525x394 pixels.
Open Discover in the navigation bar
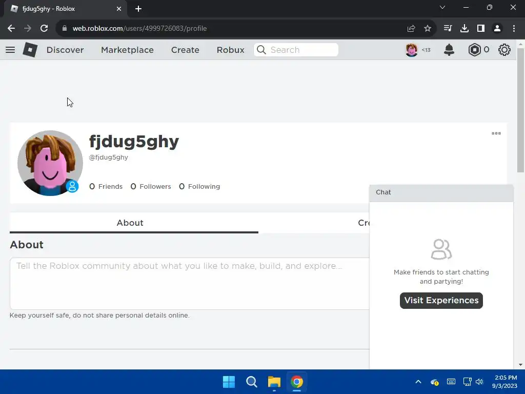pos(65,50)
